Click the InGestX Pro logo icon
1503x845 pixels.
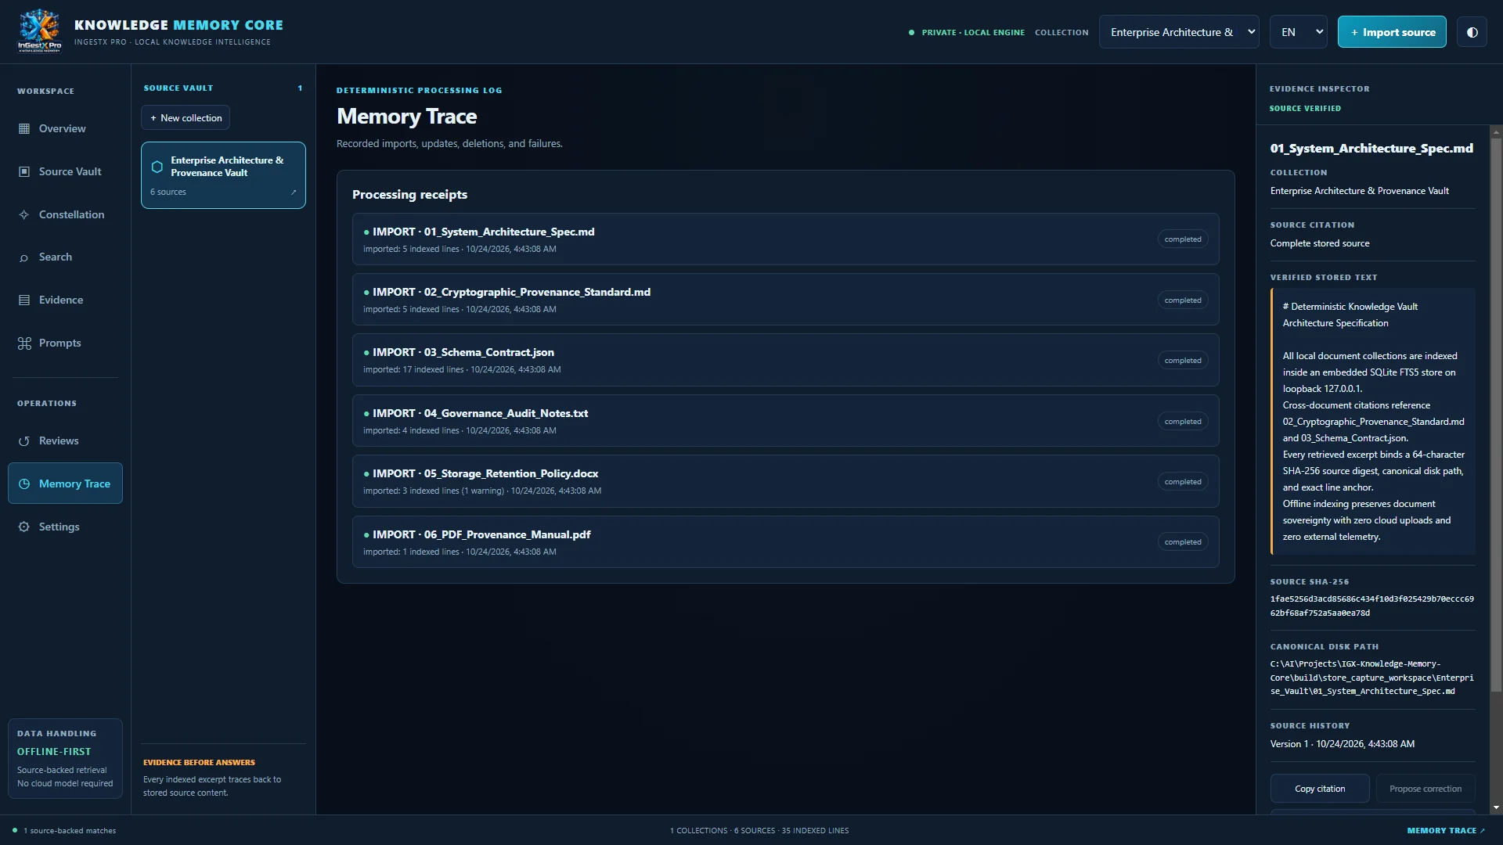pyautogui.click(x=39, y=31)
